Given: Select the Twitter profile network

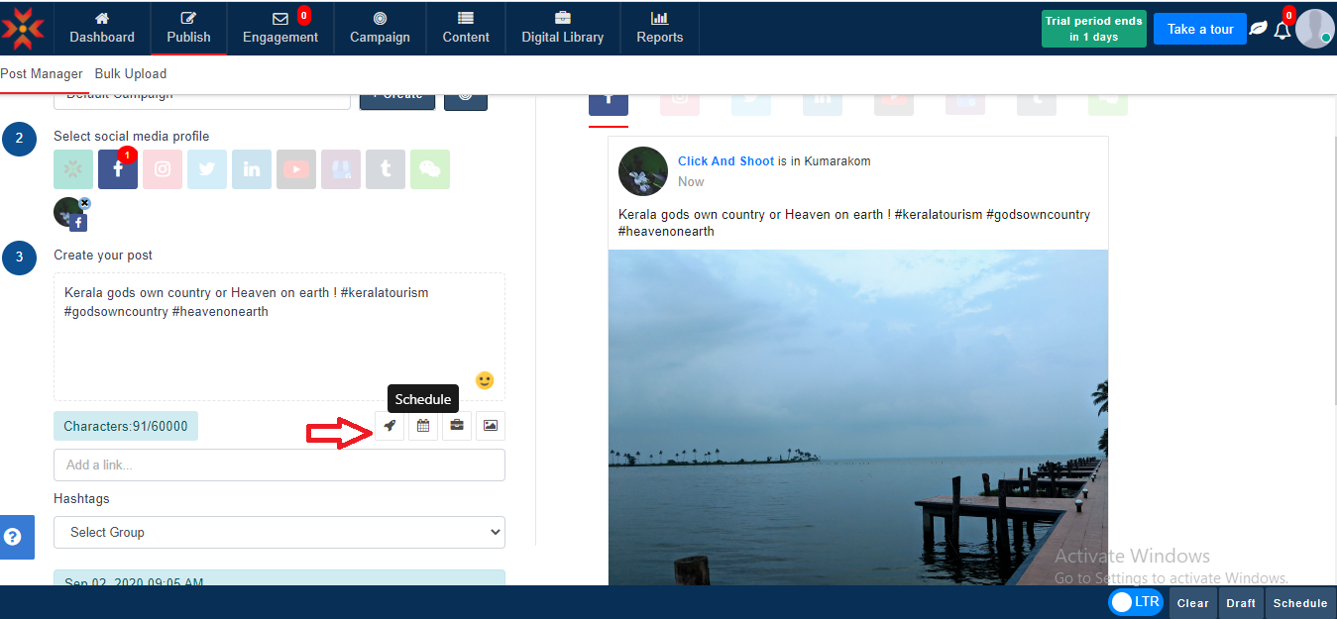Looking at the screenshot, I should [x=207, y=169].
